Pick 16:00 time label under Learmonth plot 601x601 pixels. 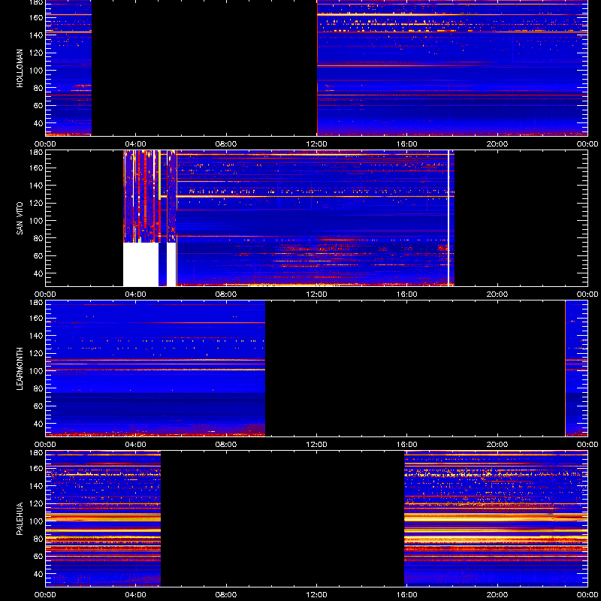pos(407,445)
